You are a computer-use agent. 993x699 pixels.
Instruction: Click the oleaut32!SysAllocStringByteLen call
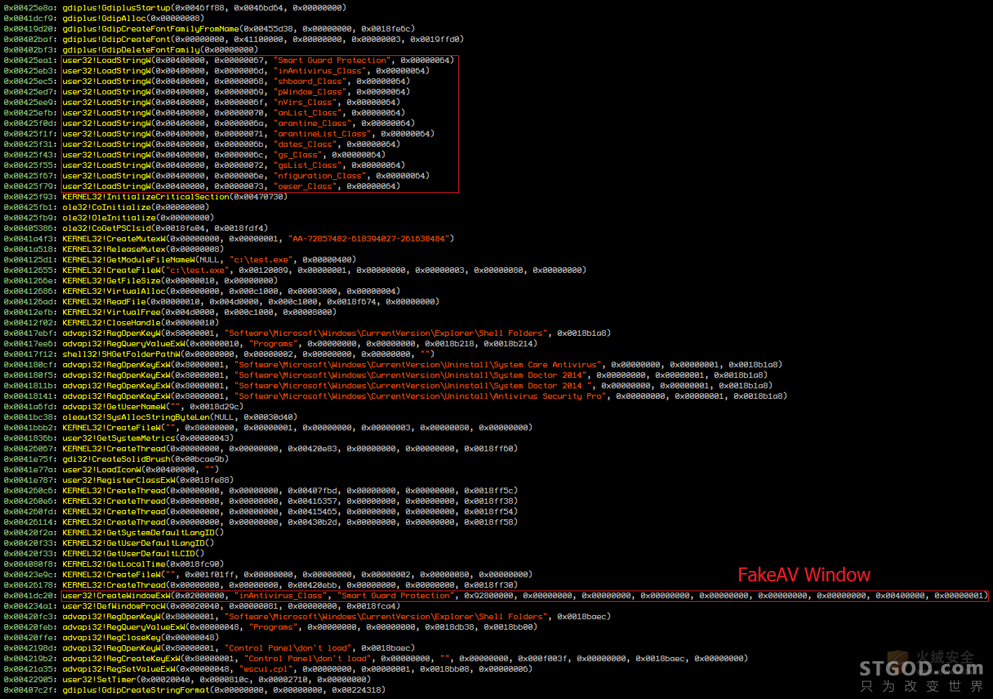[x=150, y=417]
